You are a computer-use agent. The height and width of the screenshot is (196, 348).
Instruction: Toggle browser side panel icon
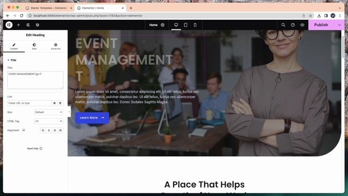tap(326, 16)
